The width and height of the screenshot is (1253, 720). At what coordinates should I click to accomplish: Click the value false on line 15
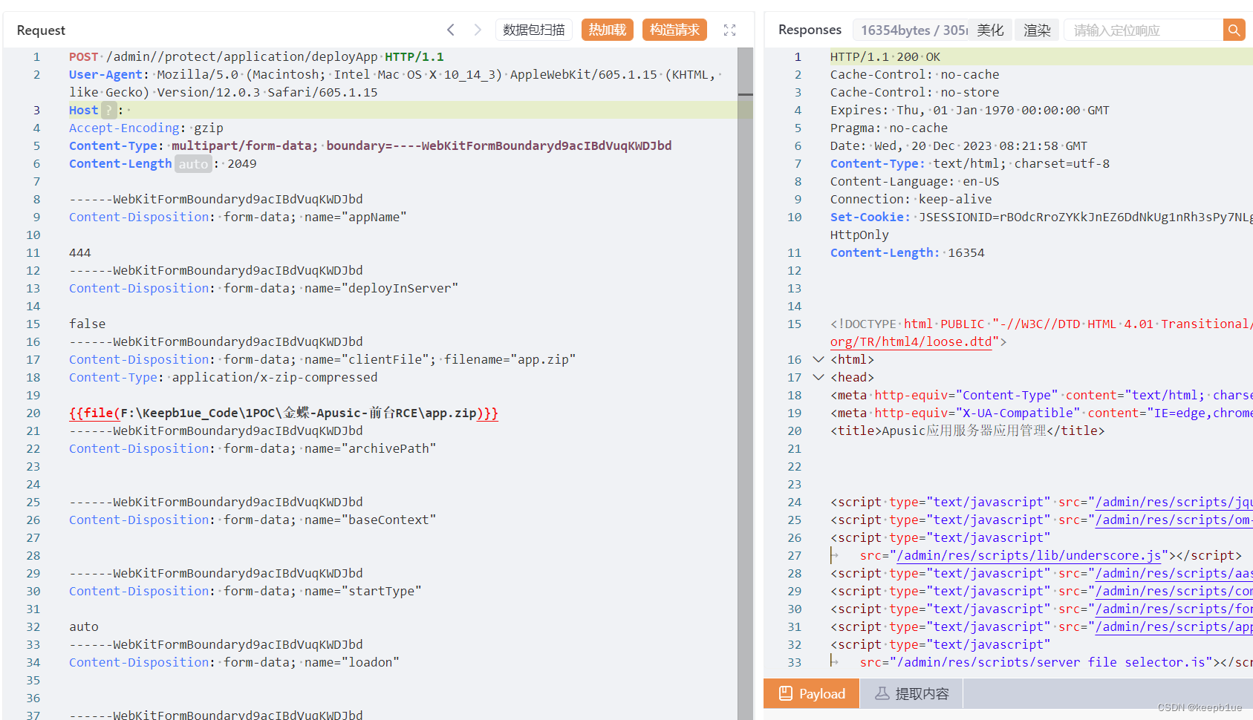(x=88, y=324)
